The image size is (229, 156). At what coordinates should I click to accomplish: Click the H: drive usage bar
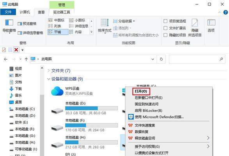(91, 142)
